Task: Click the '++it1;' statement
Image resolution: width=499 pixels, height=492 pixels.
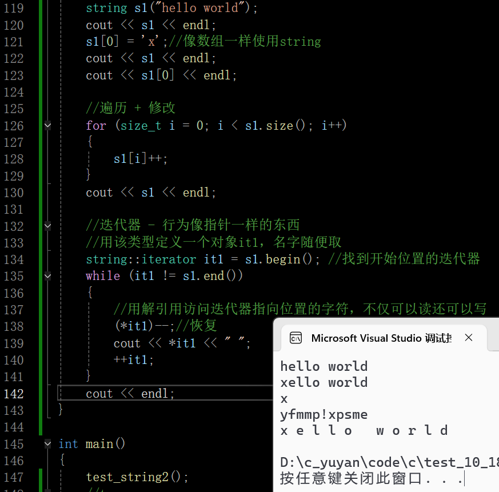Action: pyautogui.click(x=134, y=360)
